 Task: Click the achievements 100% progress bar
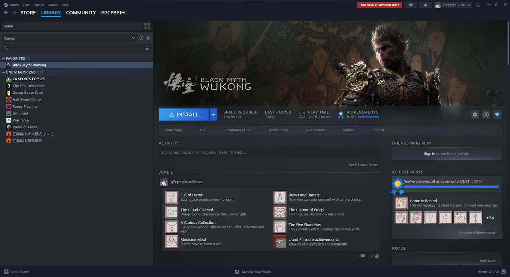coord(451,186)
